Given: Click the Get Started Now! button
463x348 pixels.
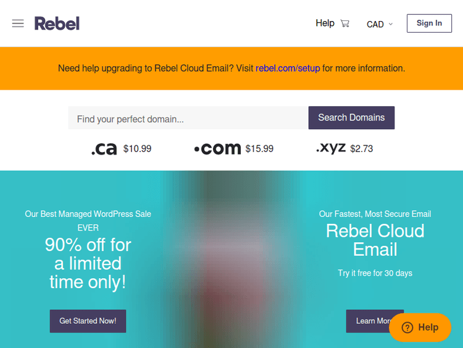Looking at the screenshot, I should coord(88,321).
